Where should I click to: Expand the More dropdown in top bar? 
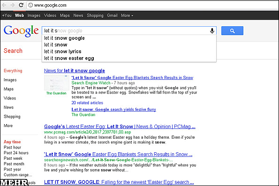[x=127, y=15]
